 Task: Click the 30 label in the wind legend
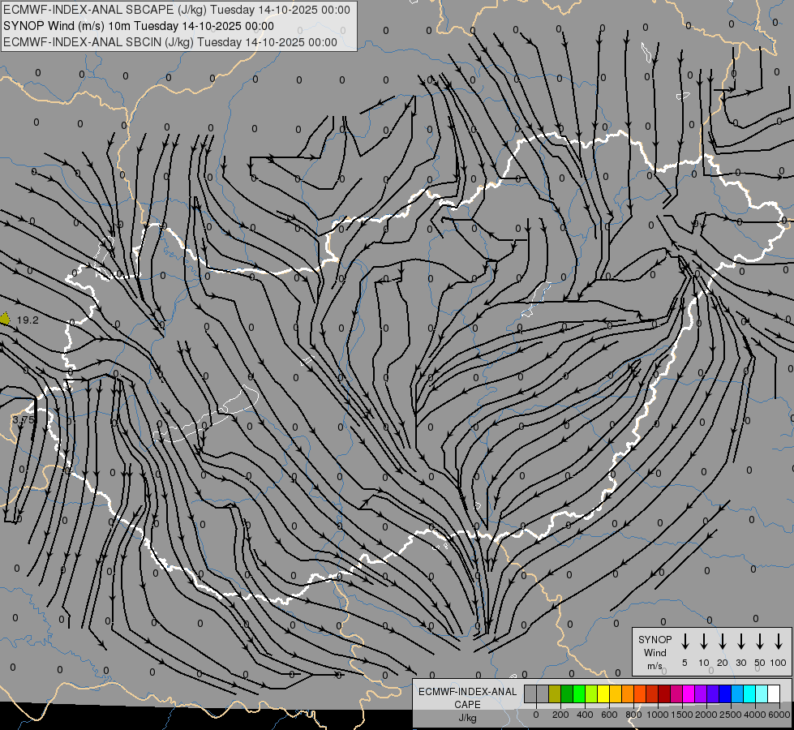740,663
